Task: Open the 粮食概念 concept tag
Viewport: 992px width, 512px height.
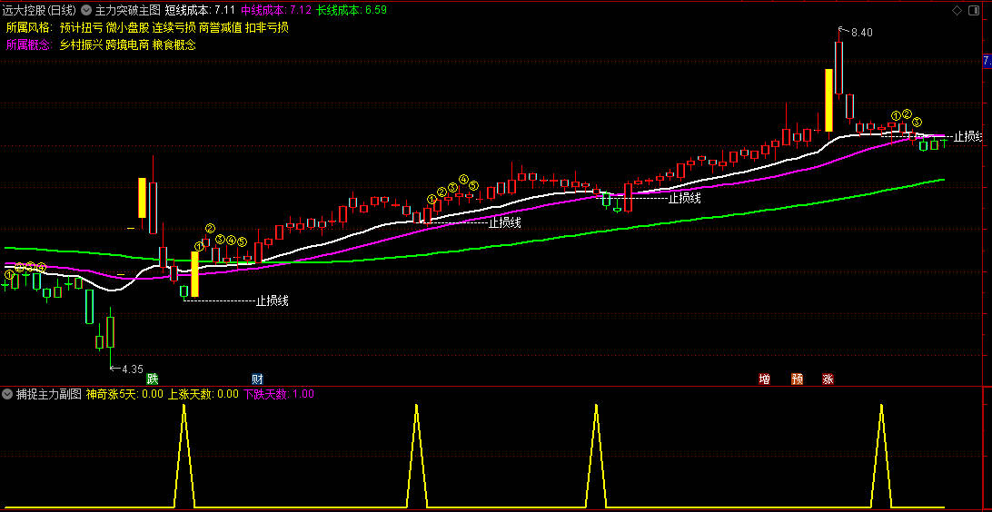Action: tap(174, 44)
